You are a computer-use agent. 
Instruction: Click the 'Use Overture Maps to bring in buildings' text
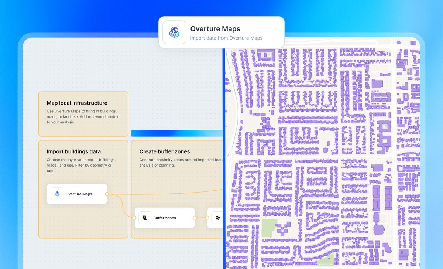coord(83,116)
